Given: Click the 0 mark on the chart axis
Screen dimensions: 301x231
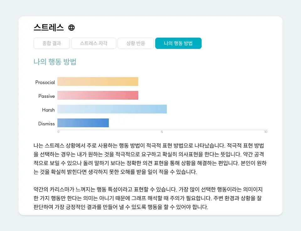Looking at the screenshot, I should [x=58, y=132].
